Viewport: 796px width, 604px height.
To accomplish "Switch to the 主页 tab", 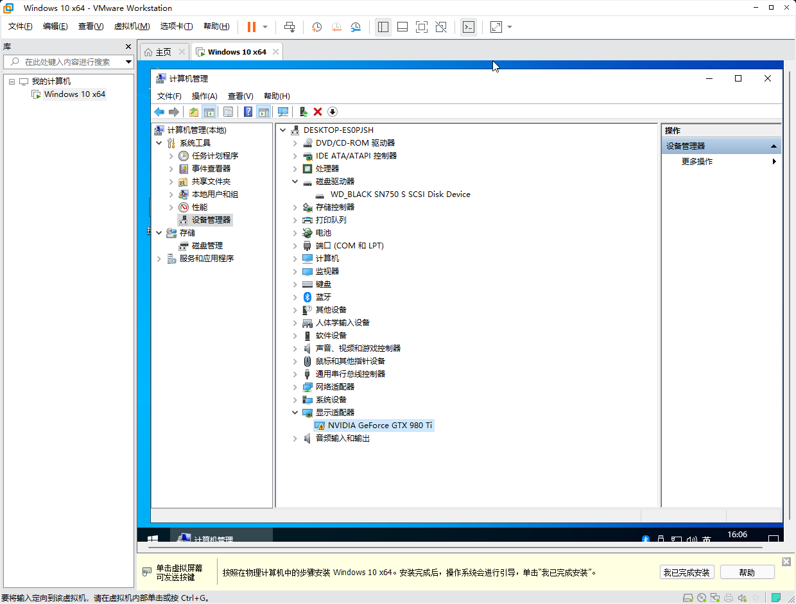I will (x=164, y=52).
